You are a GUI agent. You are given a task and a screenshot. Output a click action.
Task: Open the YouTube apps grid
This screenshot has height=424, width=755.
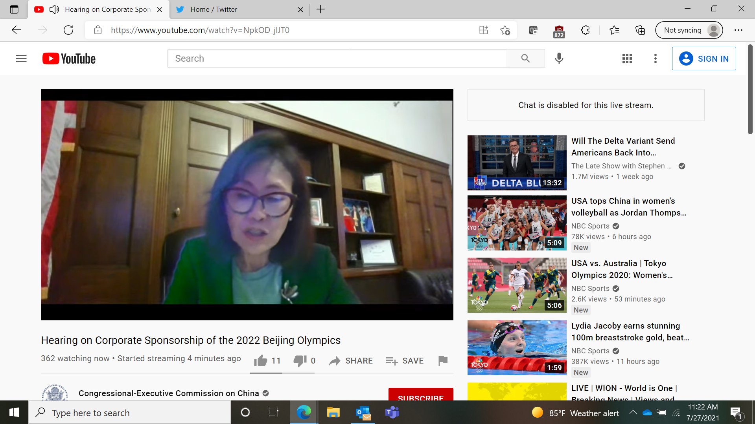[627, 58]
